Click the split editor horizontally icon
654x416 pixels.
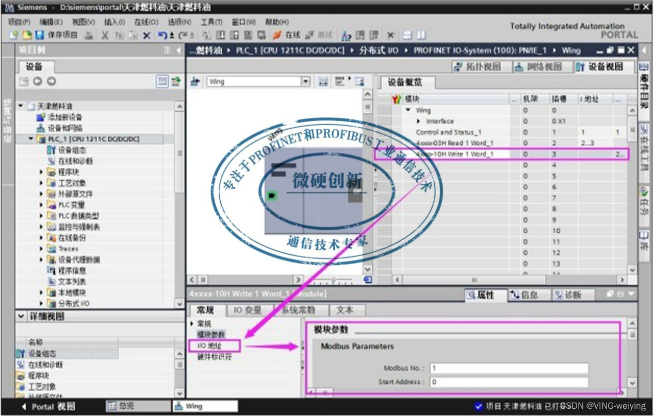click(407, 35)
